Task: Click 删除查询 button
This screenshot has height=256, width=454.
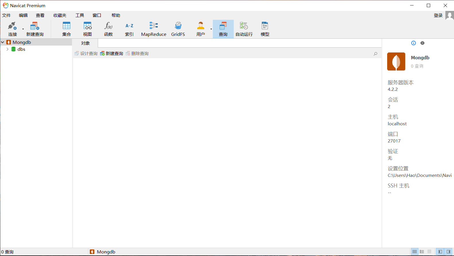Action: (137, 54)
